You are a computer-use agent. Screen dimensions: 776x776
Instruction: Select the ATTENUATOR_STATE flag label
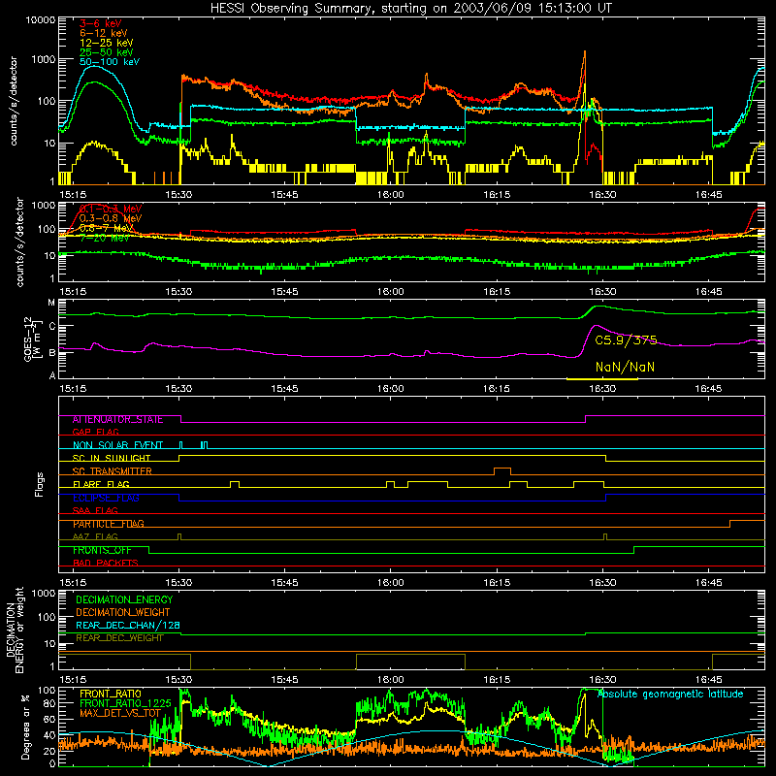(117, 420)
